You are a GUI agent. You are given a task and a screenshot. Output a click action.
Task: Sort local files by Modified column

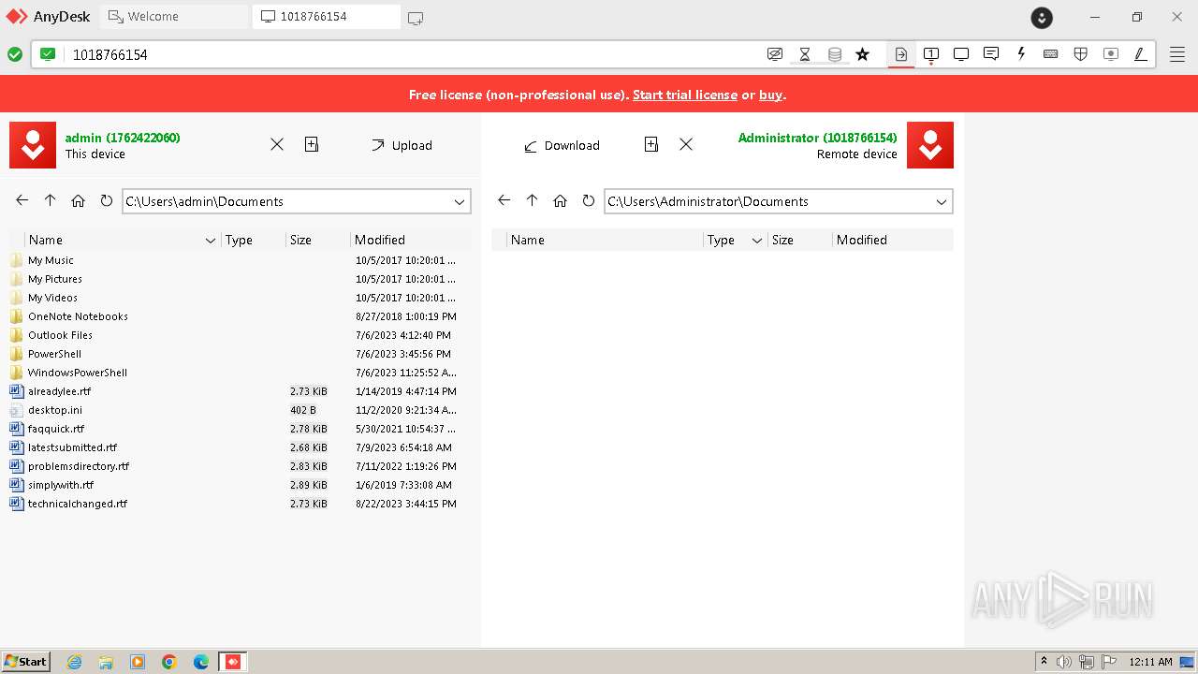click(380, 240)
